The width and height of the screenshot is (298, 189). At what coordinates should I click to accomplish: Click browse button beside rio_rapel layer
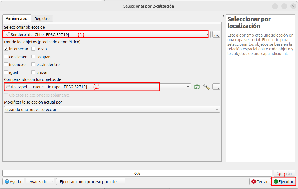(x=216, y=87)
